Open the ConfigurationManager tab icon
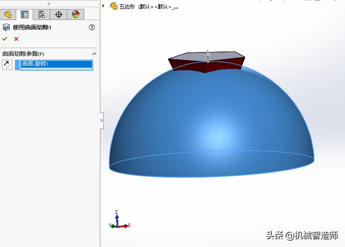 coord(41,14)
